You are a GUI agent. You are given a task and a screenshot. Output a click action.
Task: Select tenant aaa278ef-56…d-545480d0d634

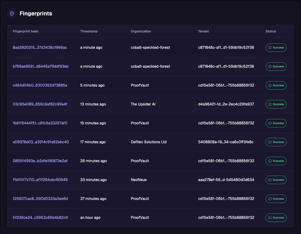point(226,180)
